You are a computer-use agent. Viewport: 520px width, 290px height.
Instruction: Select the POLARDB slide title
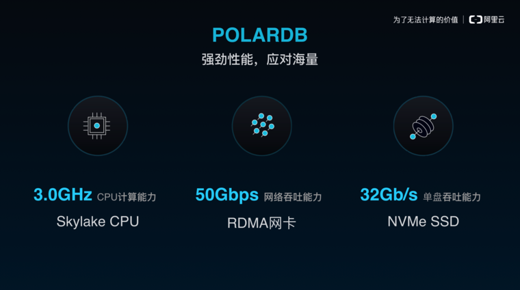(260, 35)
